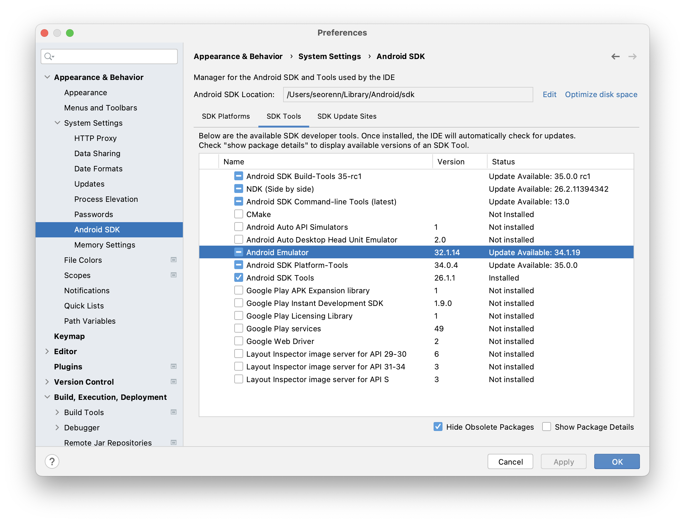Click project-level icon beside Version Control
The height and width of the screenshot is (523, 685).
(174, 382)
